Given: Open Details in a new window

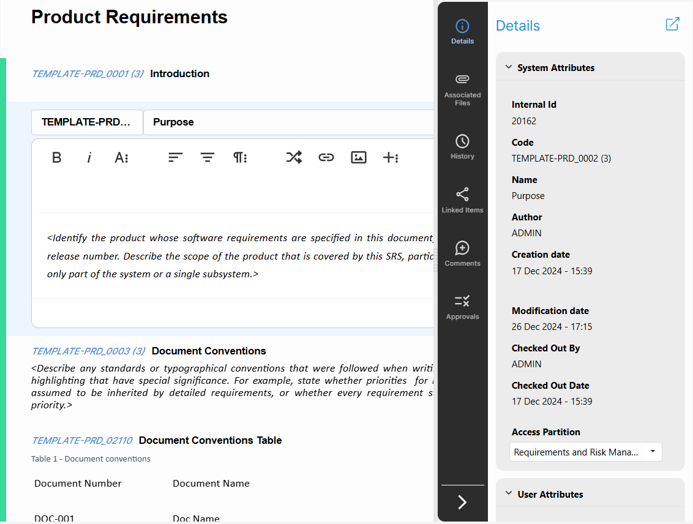Looking at the screenshot, I should pos(672,24).
